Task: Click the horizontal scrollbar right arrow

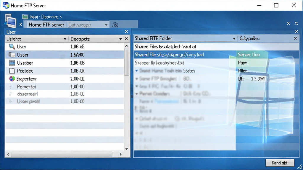Action: click(x=121, y=154)
